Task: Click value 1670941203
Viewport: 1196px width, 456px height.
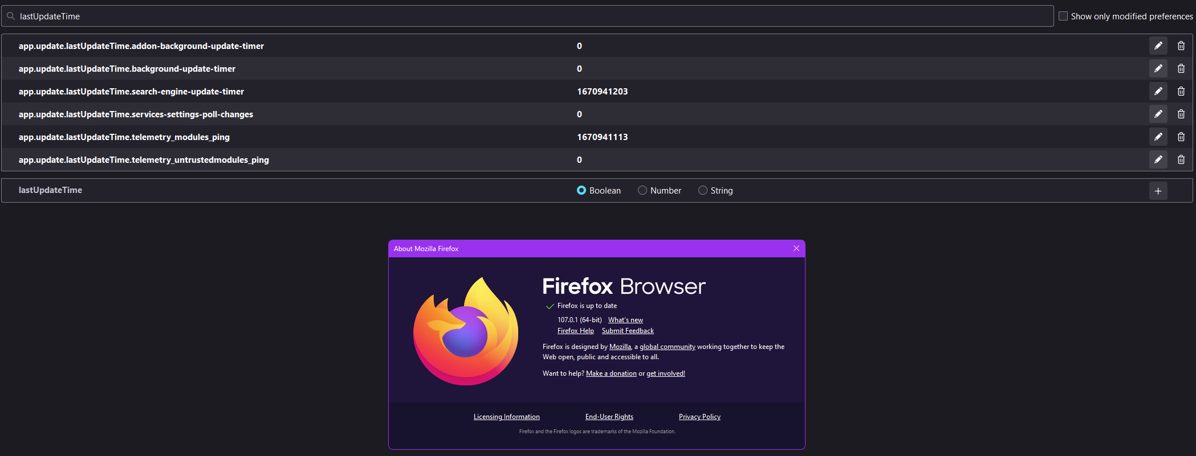Action: [x=603, y=91]
